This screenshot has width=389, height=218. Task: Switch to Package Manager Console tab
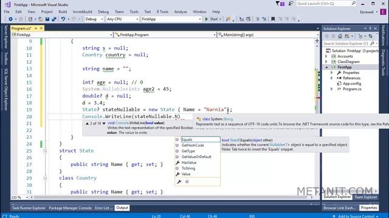coord(70,208)
